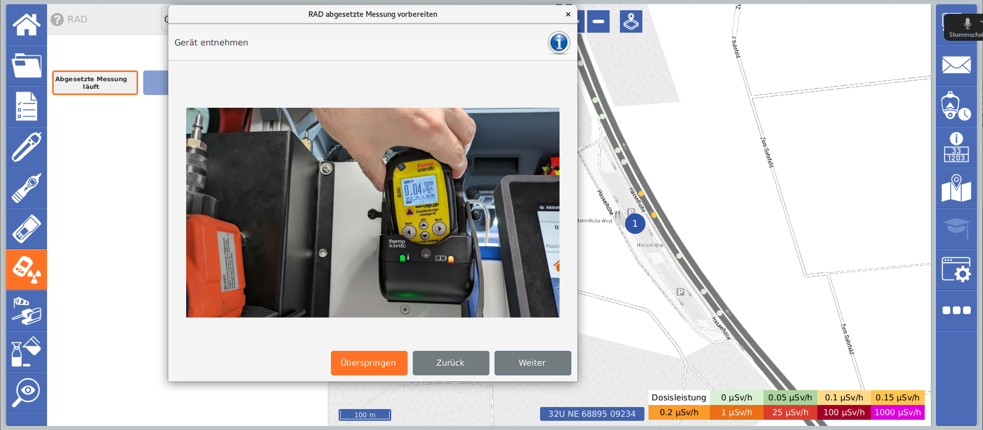Click the 0 µSv/h legend swatch
983x430 pixels.
click(x=736, y=397)
